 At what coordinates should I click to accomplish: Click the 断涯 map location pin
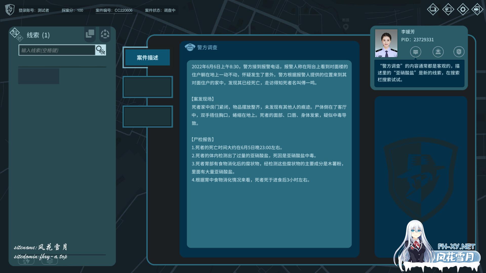pos(346,27)
